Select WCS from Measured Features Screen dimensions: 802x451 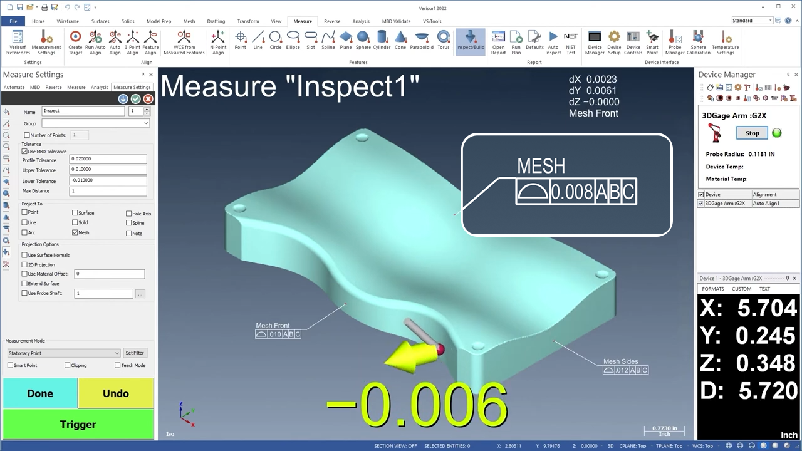[x=184, y=43]
